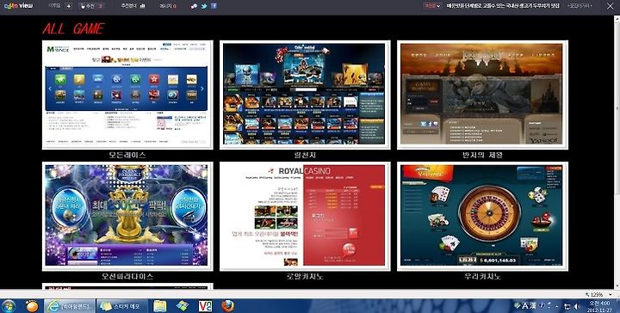Open the taskbar clock showing 오전 4:00
Screen dimensions: 620x313
pos(600,306)
